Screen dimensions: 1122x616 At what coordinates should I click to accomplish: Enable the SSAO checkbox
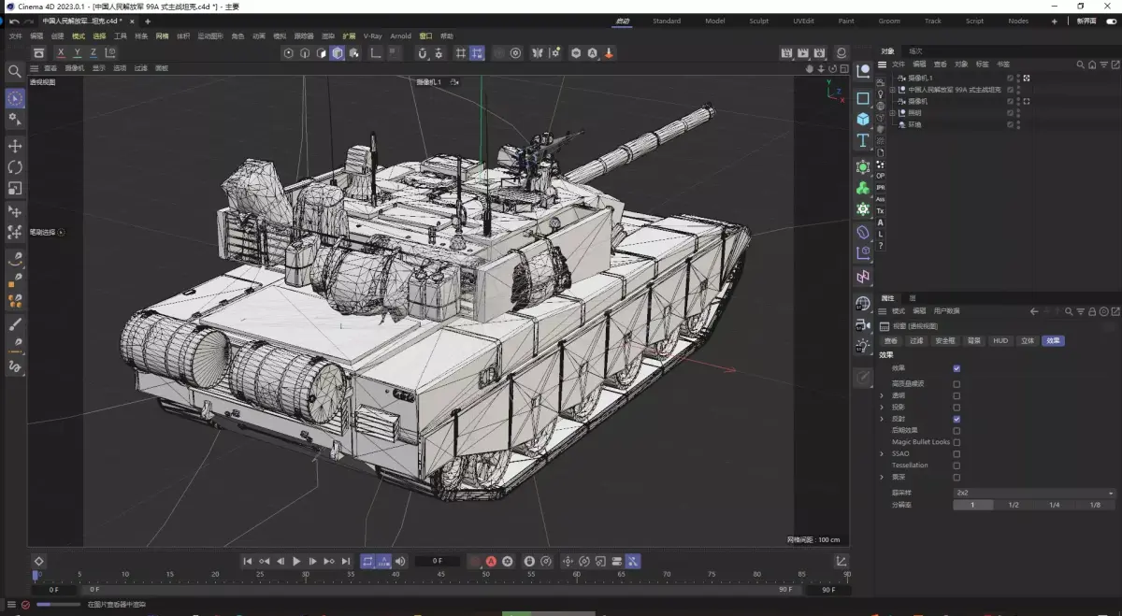[956, 453]
